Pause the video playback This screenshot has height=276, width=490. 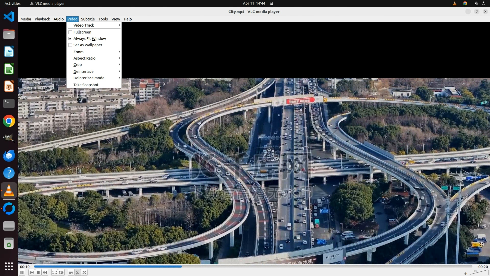point(22,272)
